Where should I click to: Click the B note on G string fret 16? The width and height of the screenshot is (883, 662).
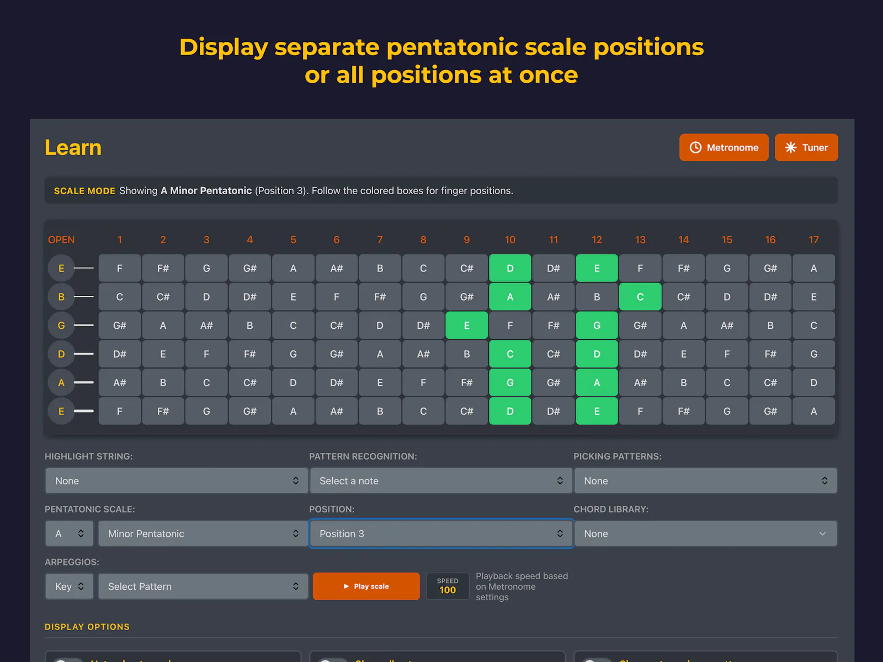pyautogui.click(x=770, y=325)
